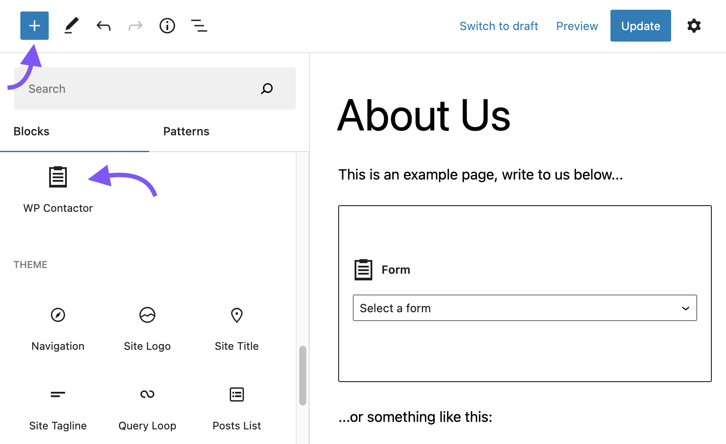The image size is (726, 444).
Task: Open page Preview
Action: pyautogui.click(x=577, y=26)
